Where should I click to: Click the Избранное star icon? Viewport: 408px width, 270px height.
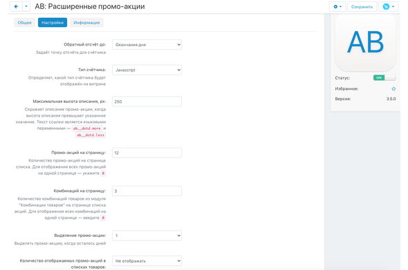[393, 89]
